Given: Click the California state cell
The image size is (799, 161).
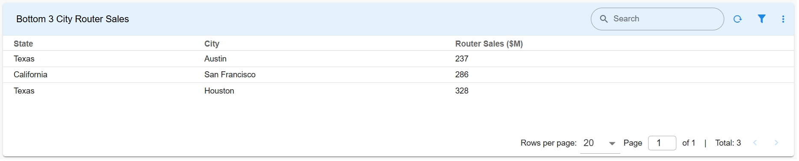Looking at the screenshot, I should 30,75.
